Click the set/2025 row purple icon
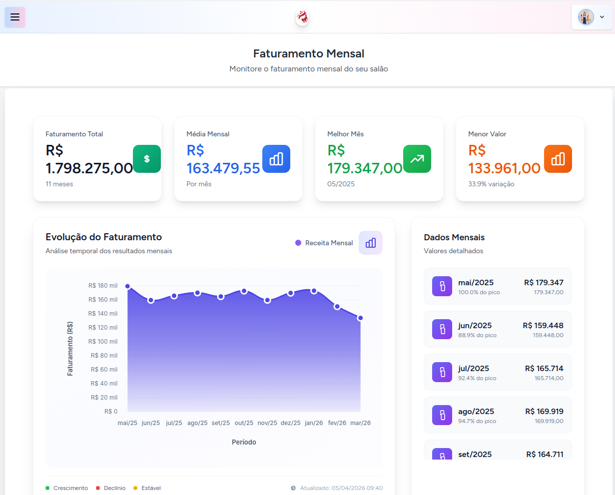 tap(442, 454)
